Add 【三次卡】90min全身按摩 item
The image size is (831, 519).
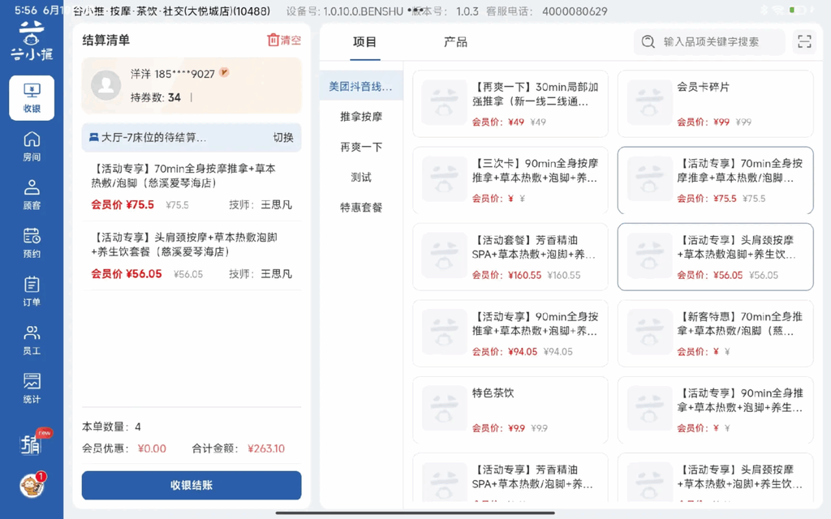point(510,180)
